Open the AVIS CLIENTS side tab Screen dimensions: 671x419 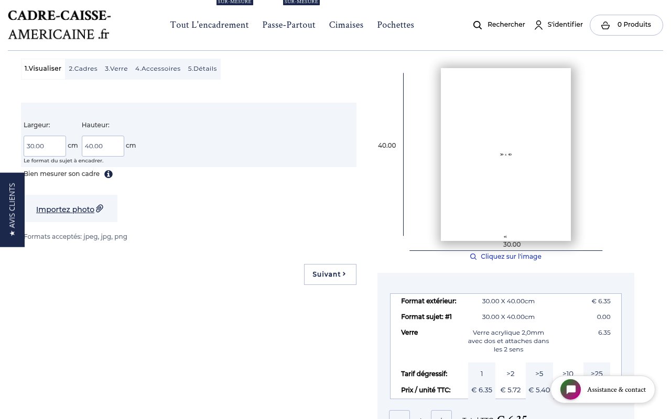[x=12, y=210]
